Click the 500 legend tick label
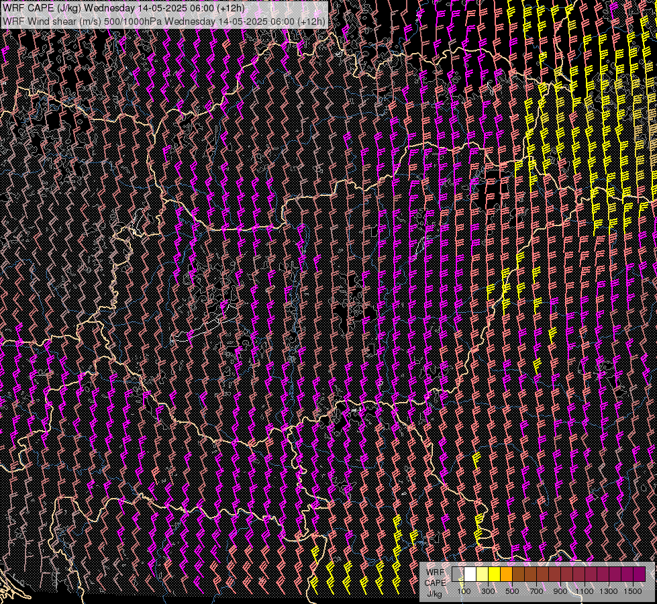The width and height of the screenshot is (657, 604). coord(512,591)
